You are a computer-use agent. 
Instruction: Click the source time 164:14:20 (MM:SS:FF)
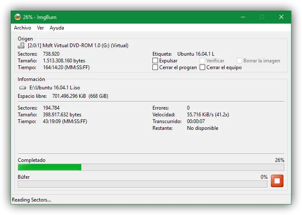66,67
